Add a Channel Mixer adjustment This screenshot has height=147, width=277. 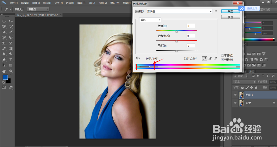(x=261, y=60)
